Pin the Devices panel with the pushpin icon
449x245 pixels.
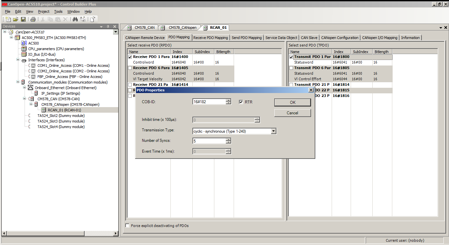click(108, 27)
